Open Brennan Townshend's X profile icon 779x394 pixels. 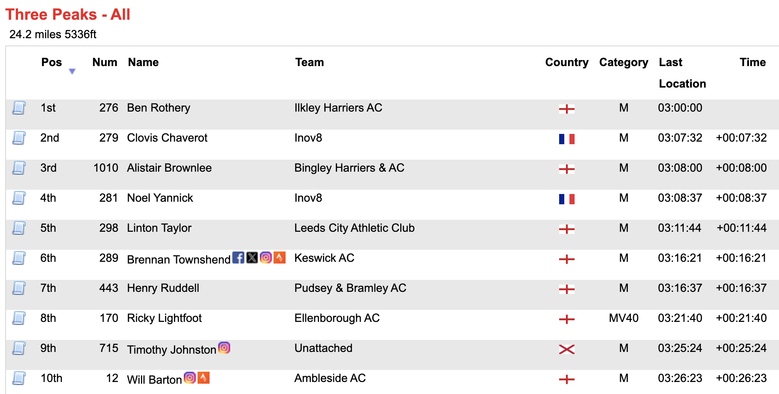click(x=252, y=258)
